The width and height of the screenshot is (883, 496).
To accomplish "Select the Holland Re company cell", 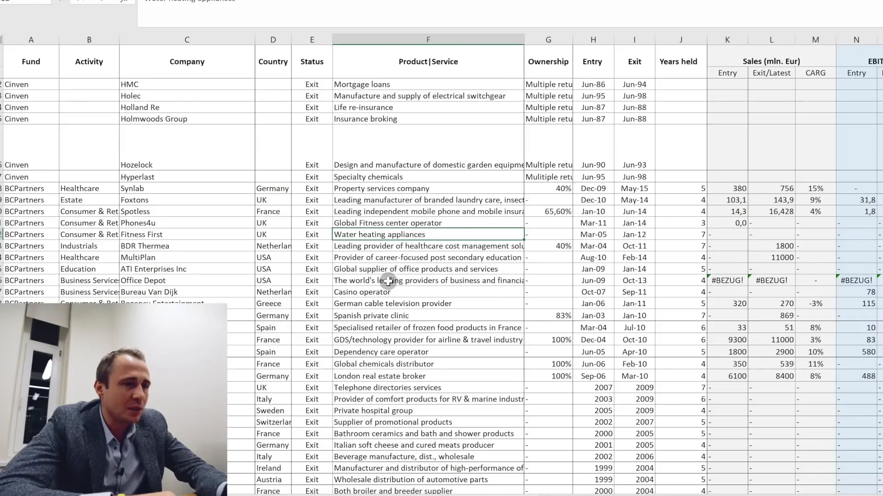I will pyautogui.click(x=187, y=107).
